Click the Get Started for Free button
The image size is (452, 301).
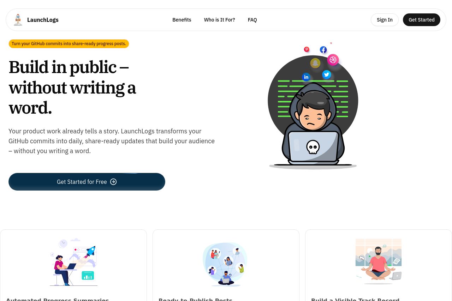[x=87, y=182]
